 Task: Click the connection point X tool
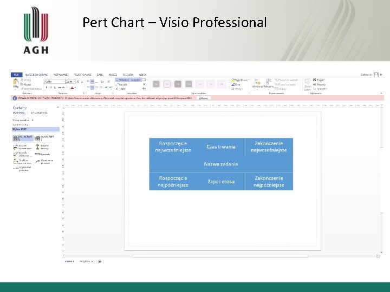[144, 84]
